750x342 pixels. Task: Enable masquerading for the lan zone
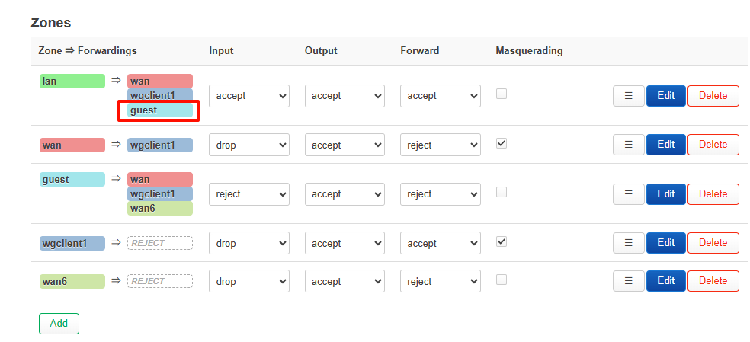click(x=502, y=94)
